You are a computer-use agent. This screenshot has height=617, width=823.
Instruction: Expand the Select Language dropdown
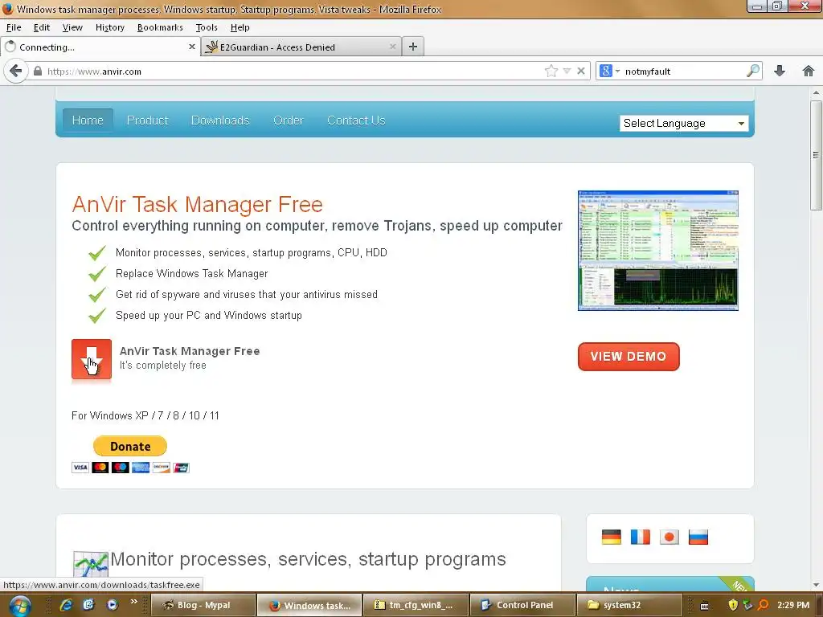pos(684,123)
